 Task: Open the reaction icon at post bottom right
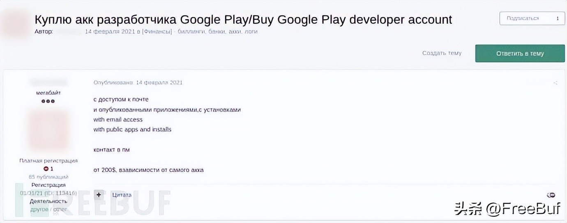tap(551, 195)
